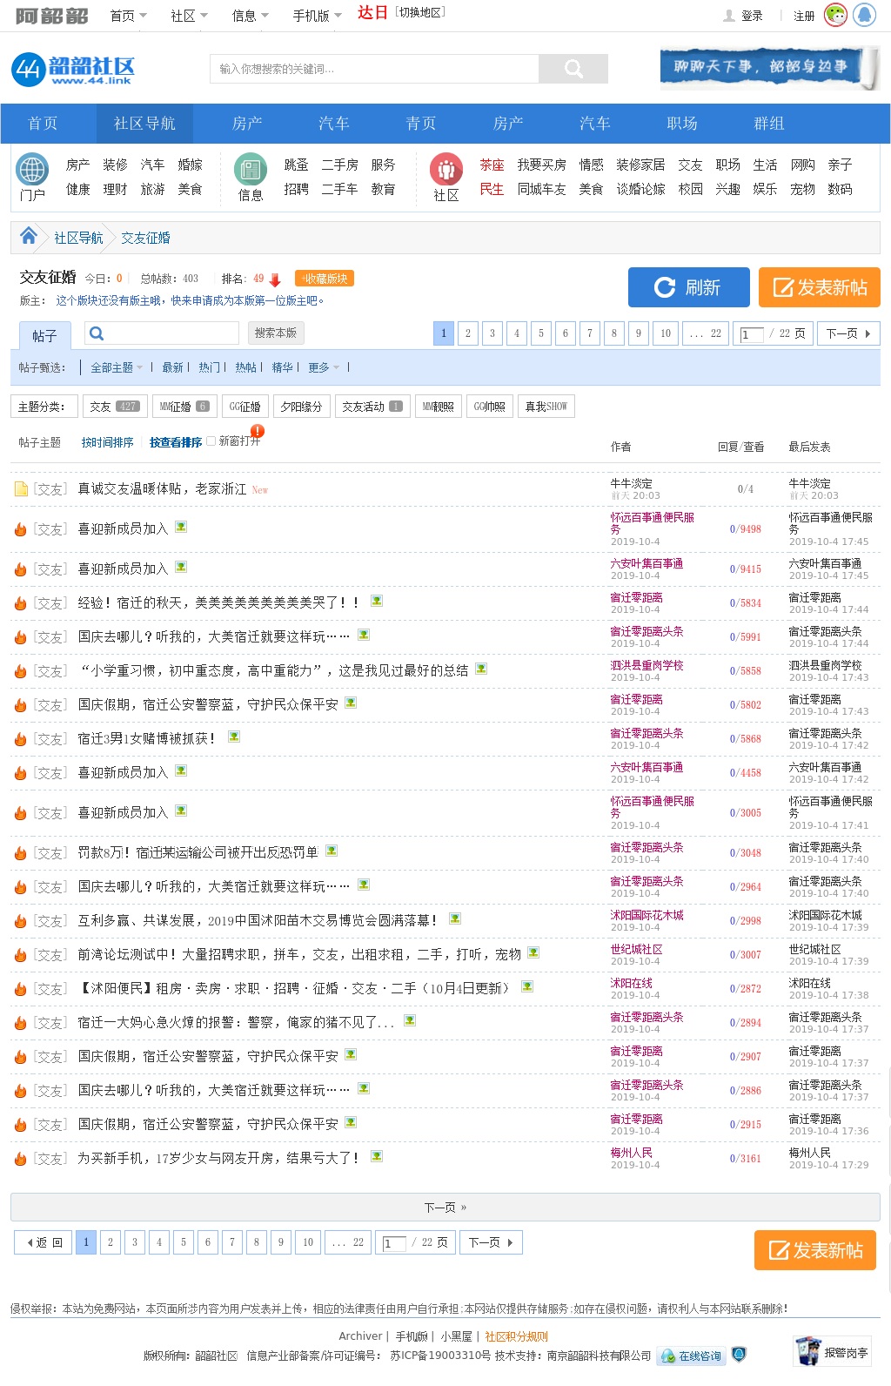
Task: Open the green 信息 icon
Action: point(251,168)
